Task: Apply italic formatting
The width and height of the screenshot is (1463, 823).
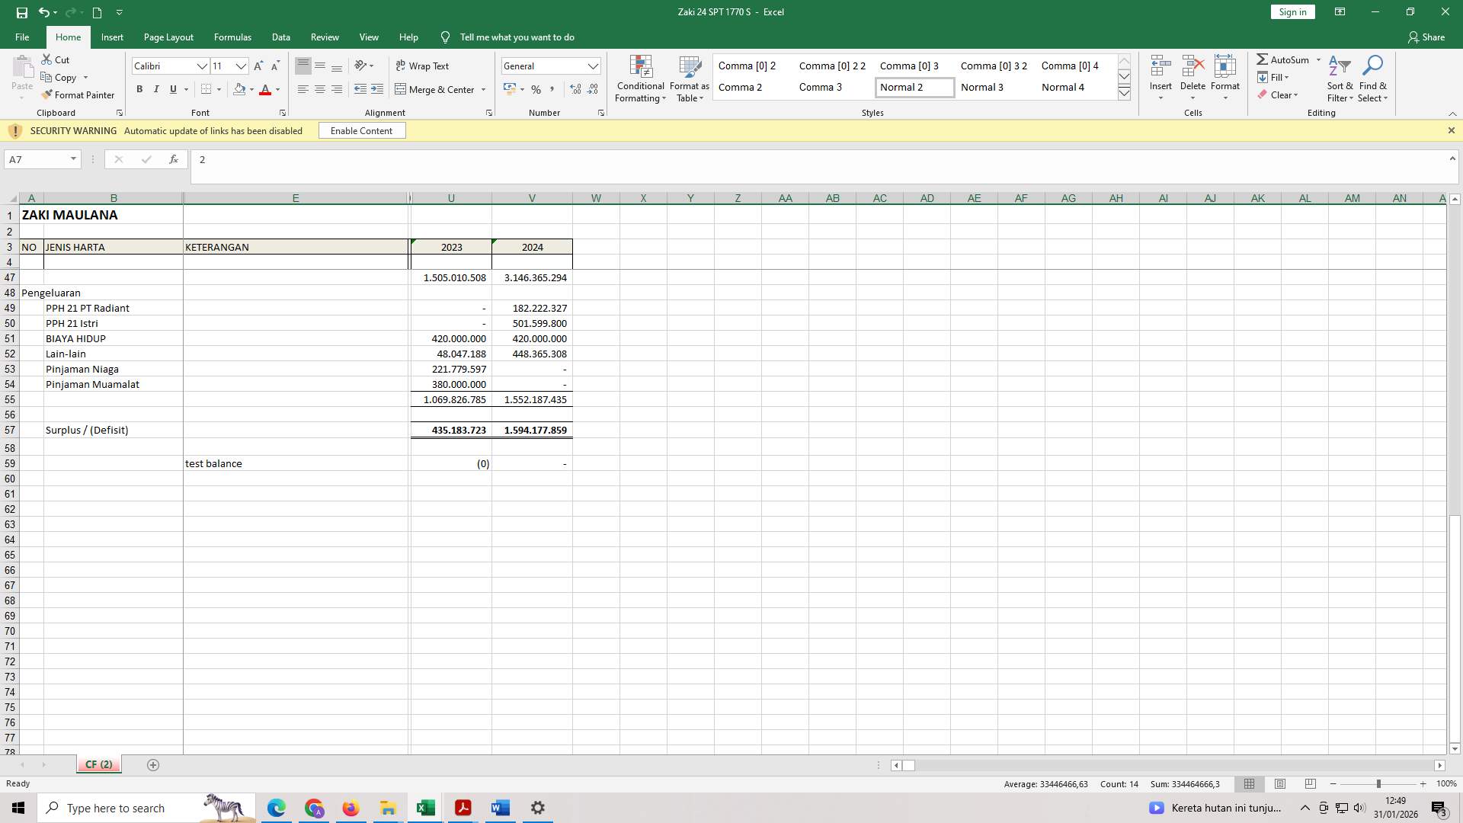Action: [x=156, y=89]
